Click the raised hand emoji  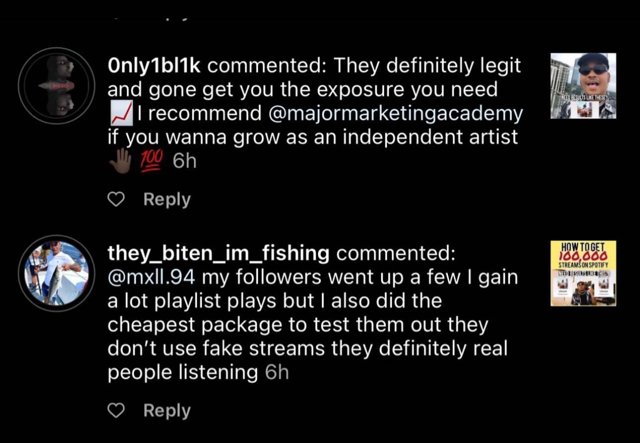click(120, 161)
